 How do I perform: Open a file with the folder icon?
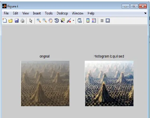[x=10, y=21]
